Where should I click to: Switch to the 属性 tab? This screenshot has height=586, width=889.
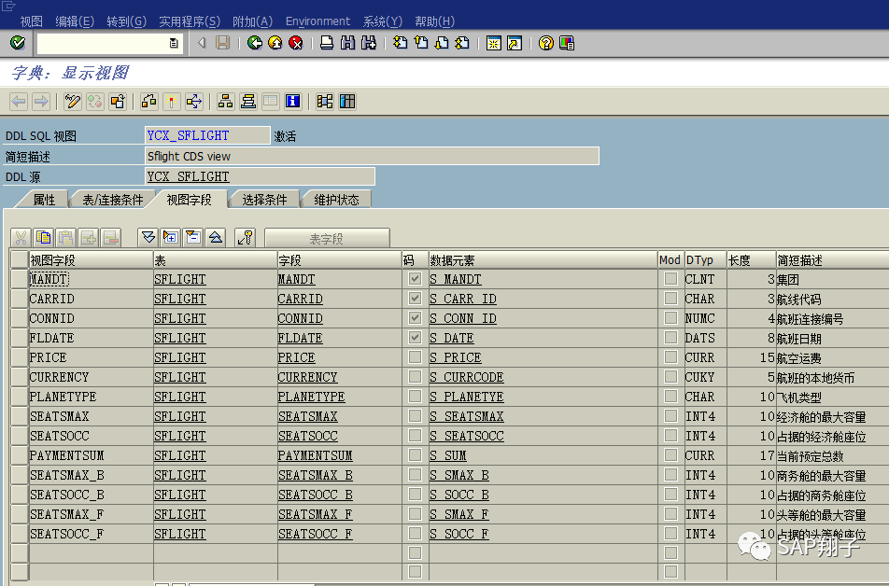tap(44, 200)
